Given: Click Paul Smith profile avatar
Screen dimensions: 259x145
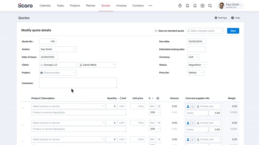Looking at the screenshot, I should point(221,6).
